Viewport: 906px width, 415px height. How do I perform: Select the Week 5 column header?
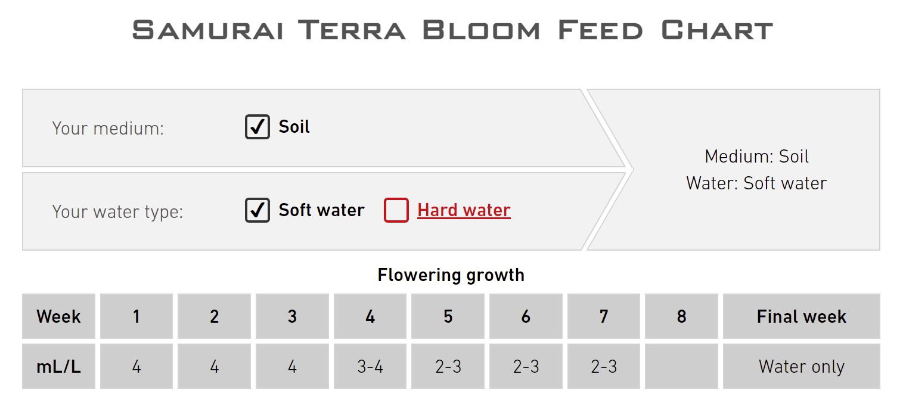pos(448,316)
